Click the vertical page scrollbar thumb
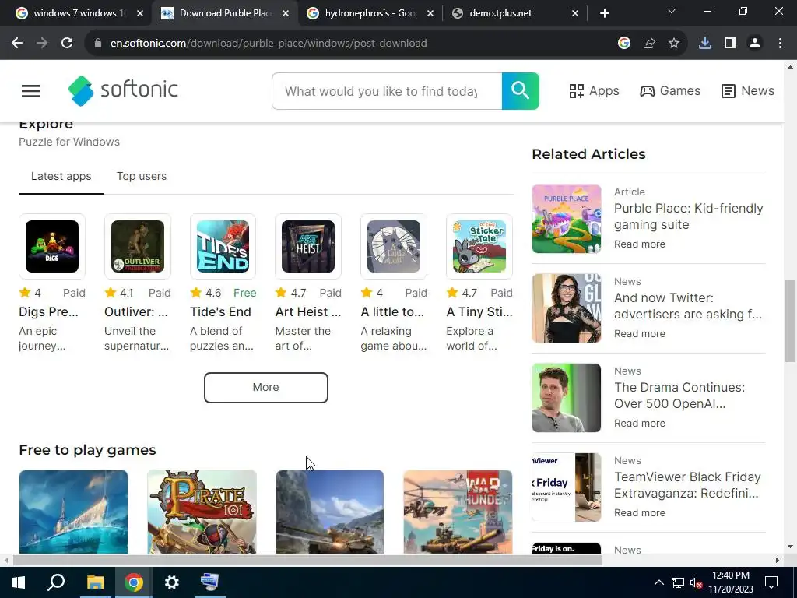This screenshot has width=797, height=598. (x=790, y=321)
